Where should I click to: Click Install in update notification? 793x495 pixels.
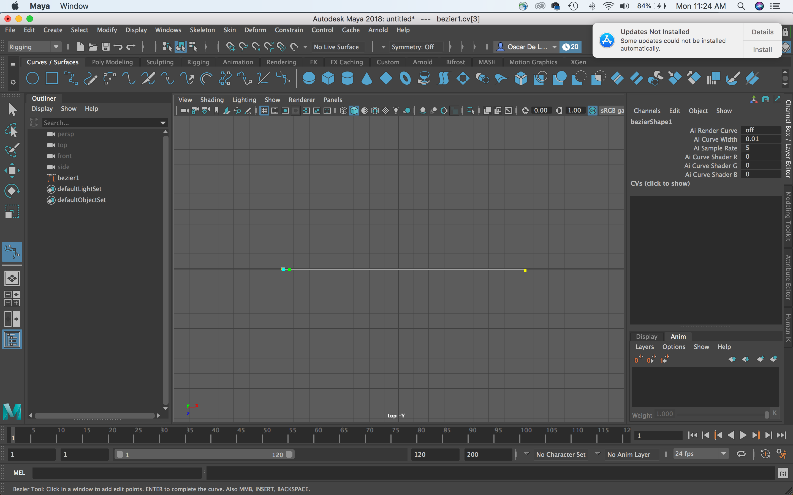click(x=762, y=50)
